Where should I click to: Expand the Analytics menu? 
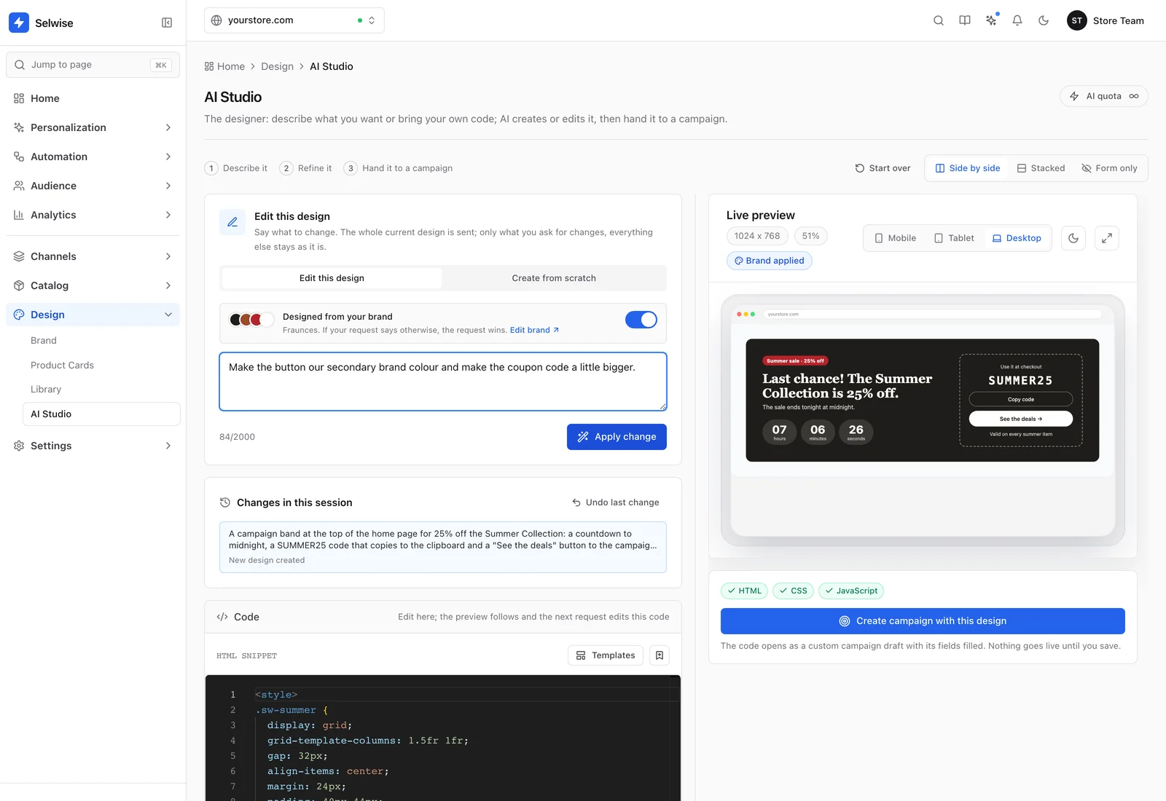[93, 215]
